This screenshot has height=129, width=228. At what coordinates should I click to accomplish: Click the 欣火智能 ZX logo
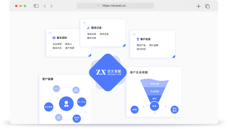108,72
